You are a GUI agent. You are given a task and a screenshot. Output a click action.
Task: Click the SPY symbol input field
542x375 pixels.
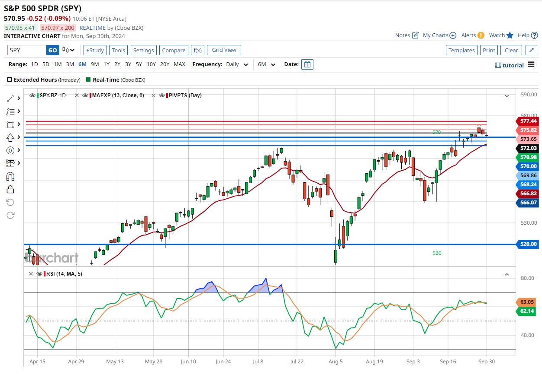[27, 50]
